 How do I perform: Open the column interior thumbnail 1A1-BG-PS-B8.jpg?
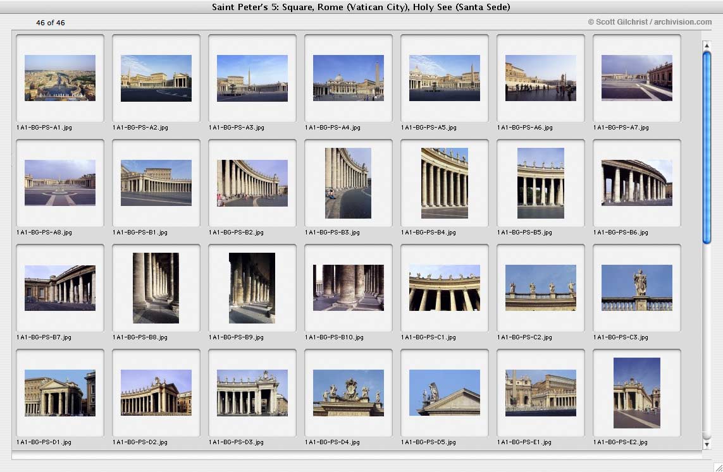pos(156,287)
